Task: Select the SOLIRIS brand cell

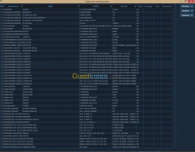Action: [x=51, y=26]
